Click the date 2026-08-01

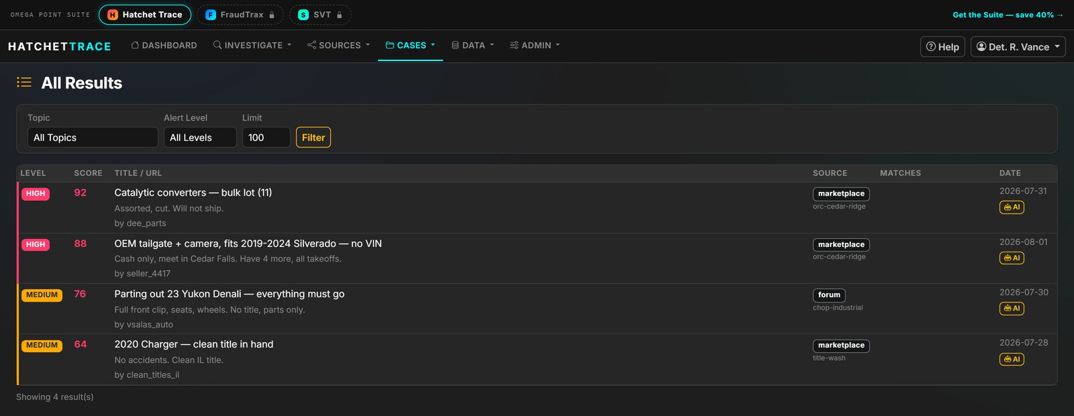[1023, 242]
